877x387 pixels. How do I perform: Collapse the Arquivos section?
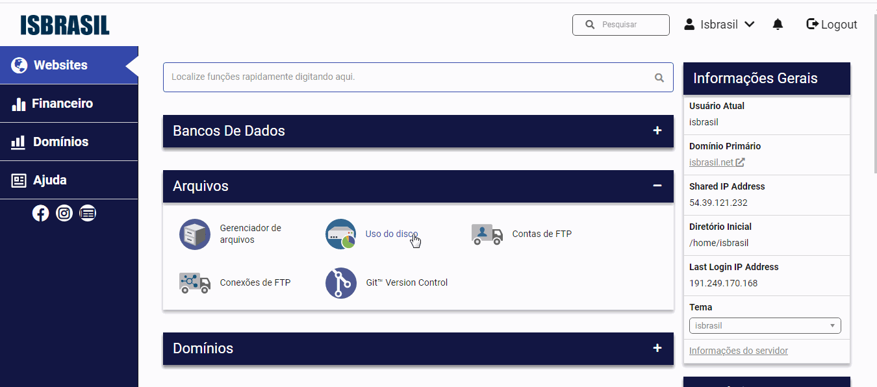pos(657,186)
